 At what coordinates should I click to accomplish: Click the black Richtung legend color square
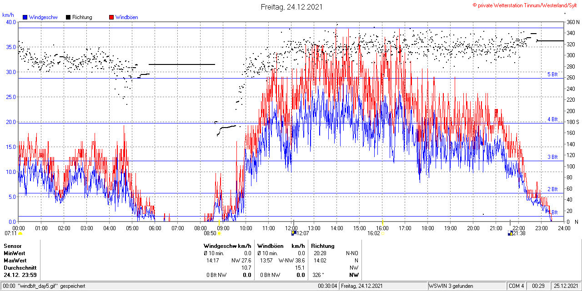[x=68, y=17]
